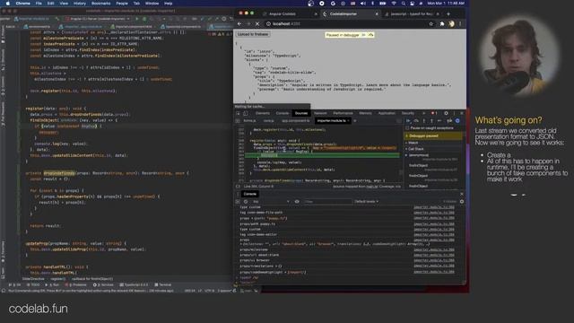Open Chrome extensions puzzle icon
This screenshot has width=574, height=323.
coord(442,24)
